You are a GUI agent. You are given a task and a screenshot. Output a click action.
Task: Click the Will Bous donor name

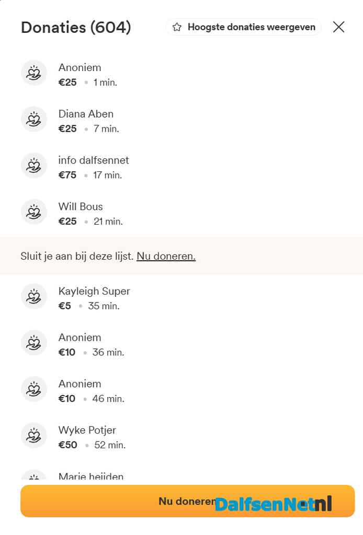tap(81, 206)
